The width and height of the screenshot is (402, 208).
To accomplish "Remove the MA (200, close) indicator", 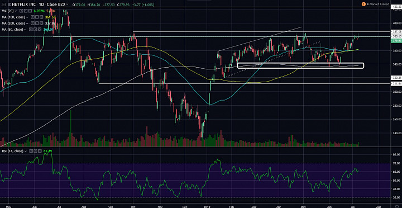I will [41, 23].
